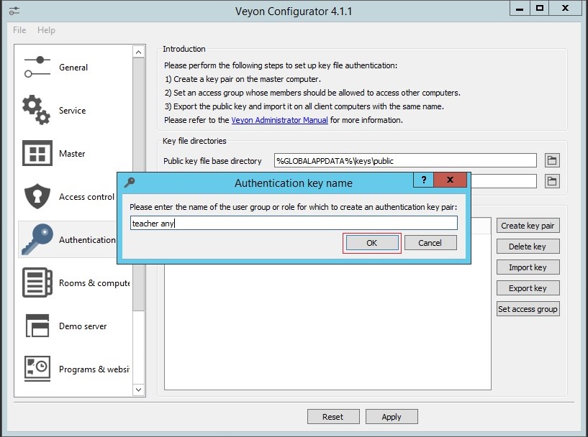Screen dimensions: 588x437
Task: Click the sidebar scrollbar down arrow
Action: tap(138, 390)
